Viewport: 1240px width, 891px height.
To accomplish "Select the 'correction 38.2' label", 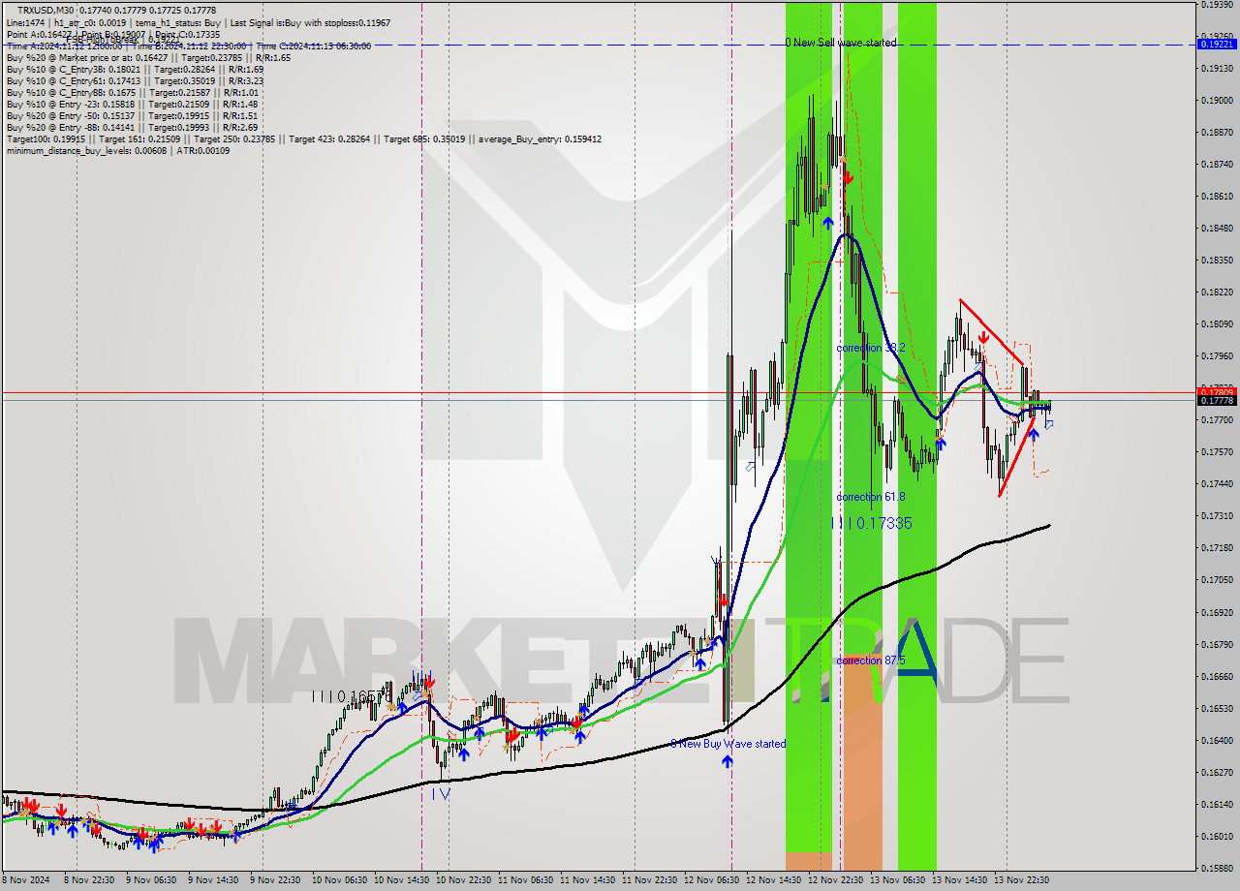I will coord(871,347).
